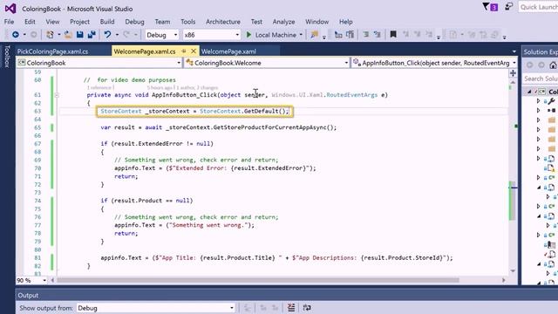The image size is (558, 314).
Task: Collapse the Col project node in Solution Explorer
Action: pos(529,92)
